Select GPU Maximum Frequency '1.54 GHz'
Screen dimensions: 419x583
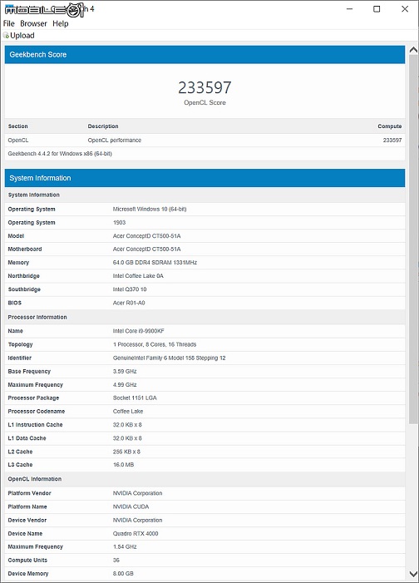tap(125, 546)
